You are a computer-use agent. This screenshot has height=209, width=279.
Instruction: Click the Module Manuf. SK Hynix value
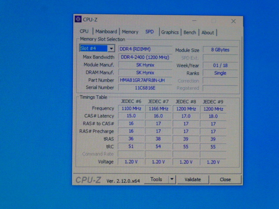[x=145, y=65]
